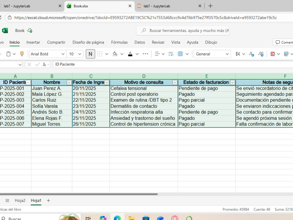
Task: Toggle wrap text icon
Action: [x=171, y=54]
